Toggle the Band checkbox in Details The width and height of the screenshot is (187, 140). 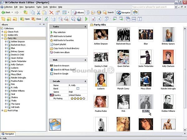point(78,88)
